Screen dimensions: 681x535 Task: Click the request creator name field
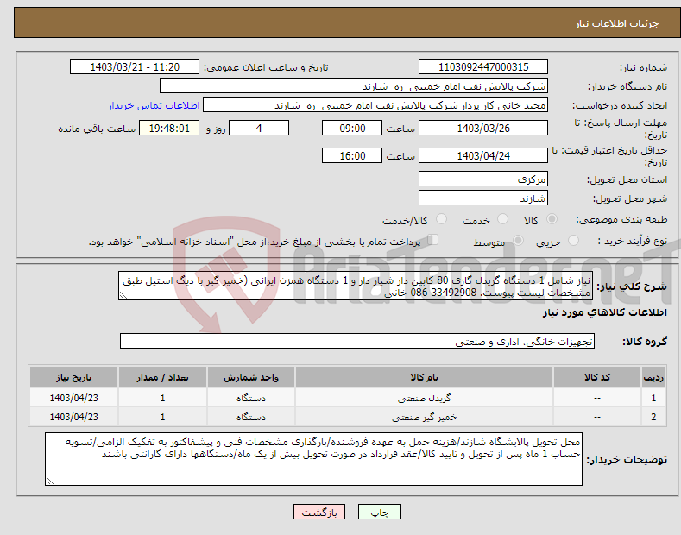(375, 105)
